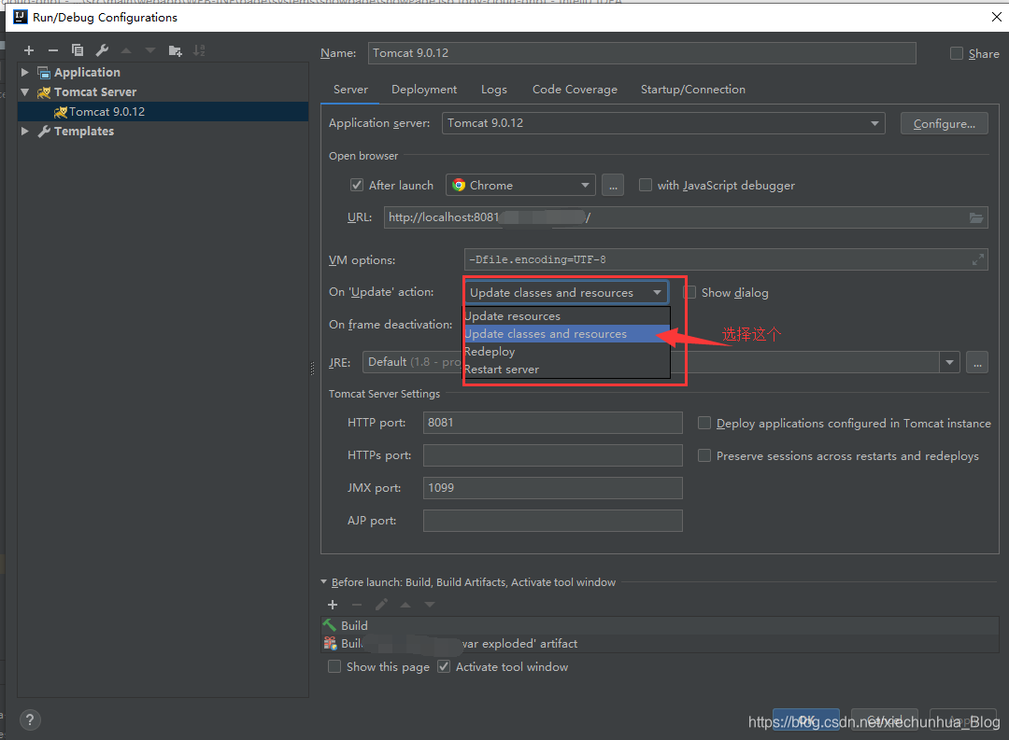Choose Restart server option
The width and height of the screenshot is (1009, 740).
567,370
